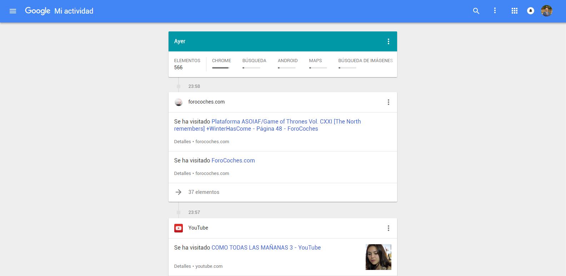Click the Ayer date header

coord(180,41)
